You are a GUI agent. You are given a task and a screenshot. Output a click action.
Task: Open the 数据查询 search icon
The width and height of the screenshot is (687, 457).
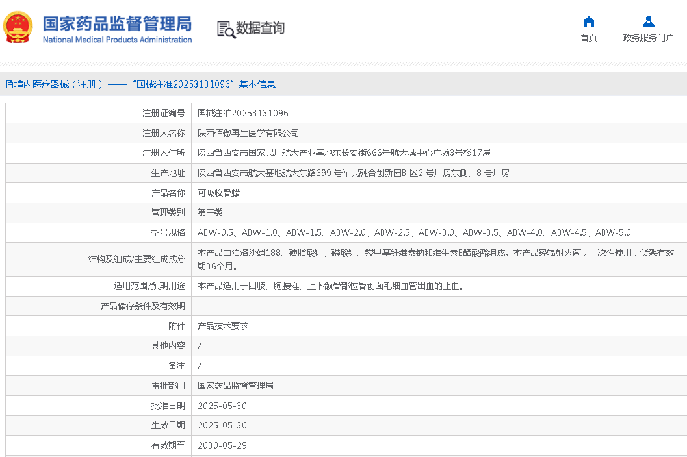[226, 29]
